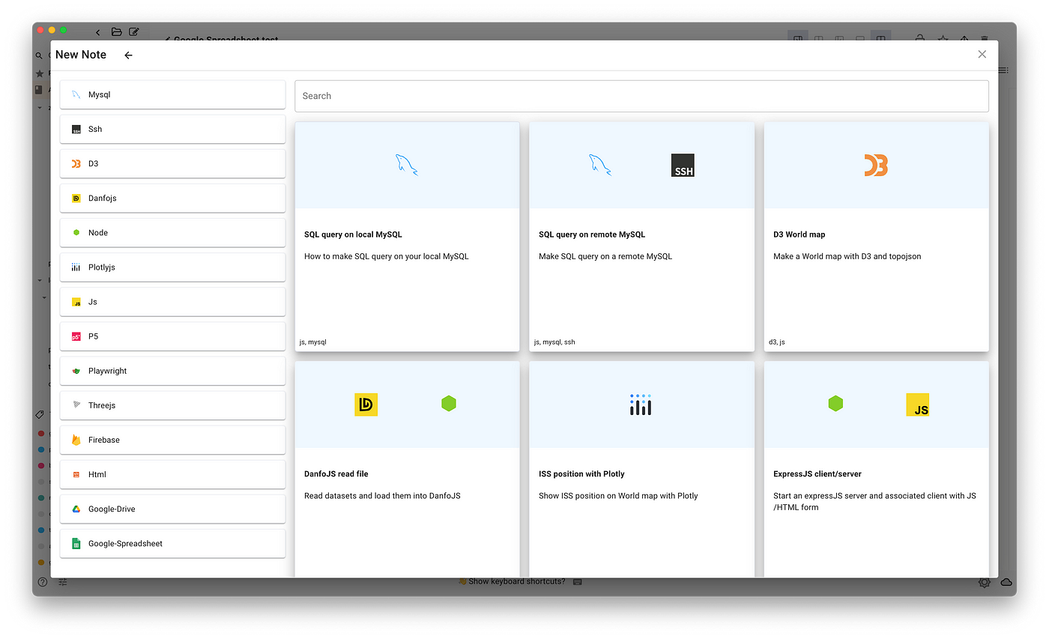Screen dimensions: 1049x639
Task: Click the orange D3 logo in the World map card
Action: pyautogui.click(x=876, y=165)
